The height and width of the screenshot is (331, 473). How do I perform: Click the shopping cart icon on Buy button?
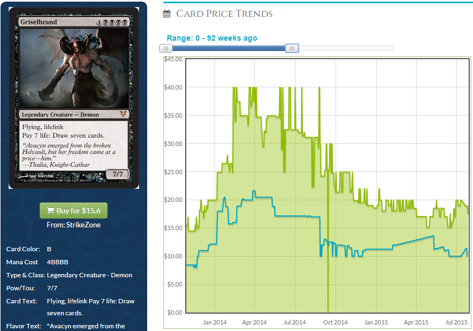(x=51, y=211)
